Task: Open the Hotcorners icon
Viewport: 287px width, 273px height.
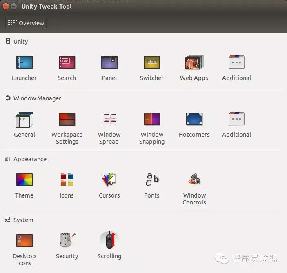Action: 194,119
